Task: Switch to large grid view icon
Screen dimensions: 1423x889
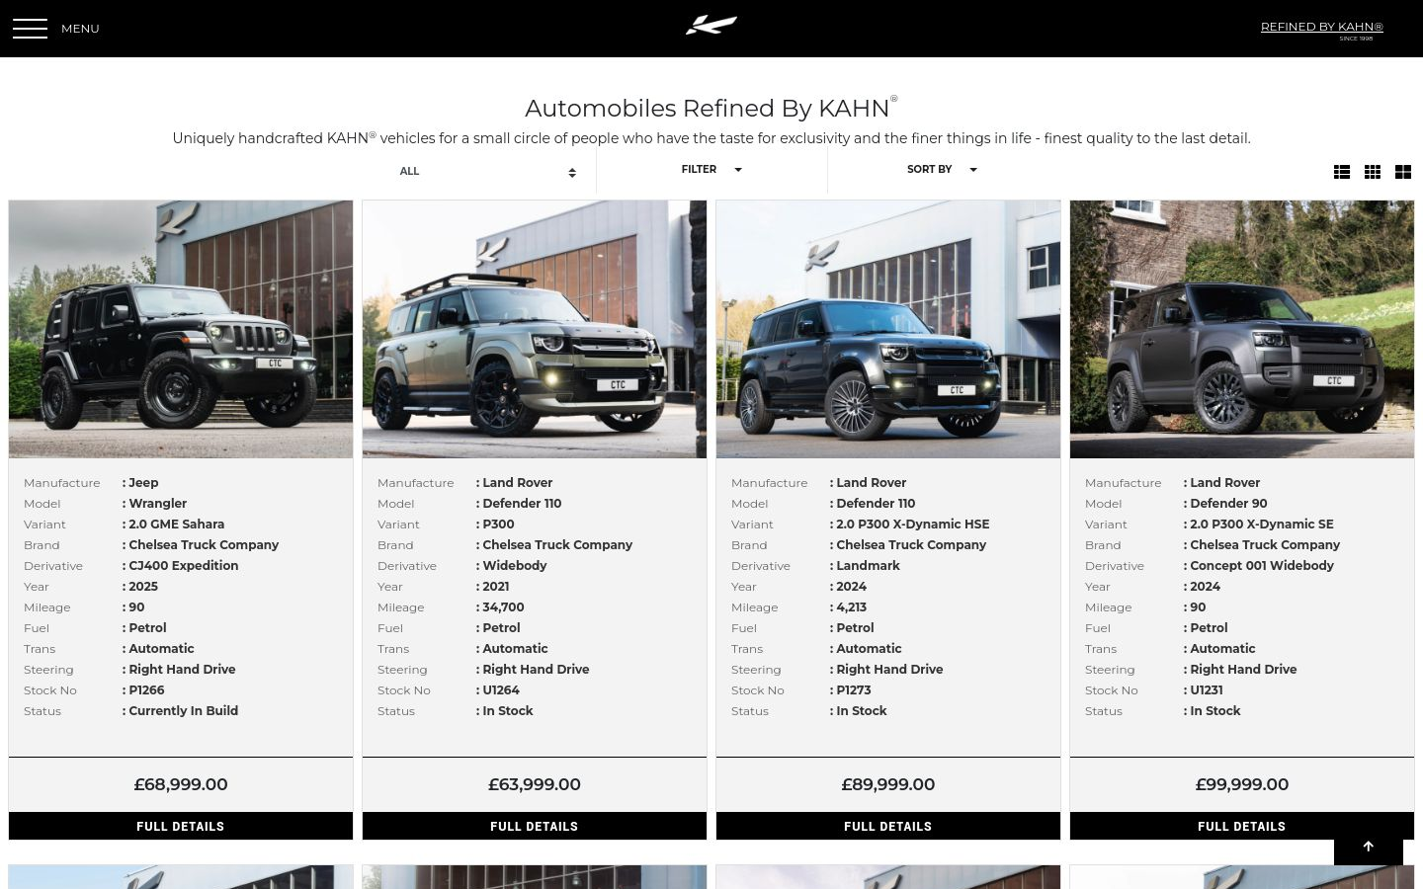Action: click(x=1403, y=172)
